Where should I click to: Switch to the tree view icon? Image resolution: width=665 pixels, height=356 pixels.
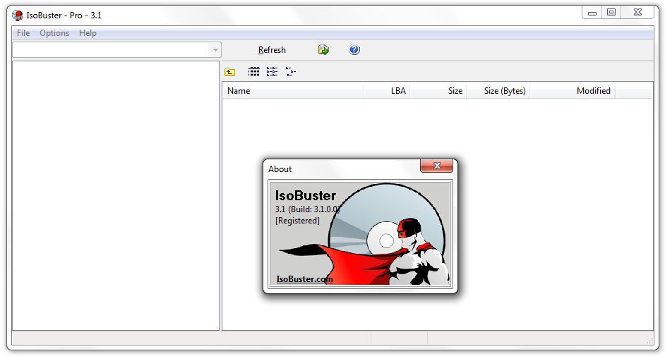[291, 72]
